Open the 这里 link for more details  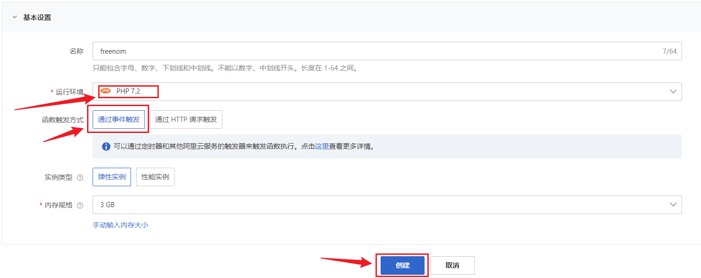pyautogui.click(x=322, y=146)
